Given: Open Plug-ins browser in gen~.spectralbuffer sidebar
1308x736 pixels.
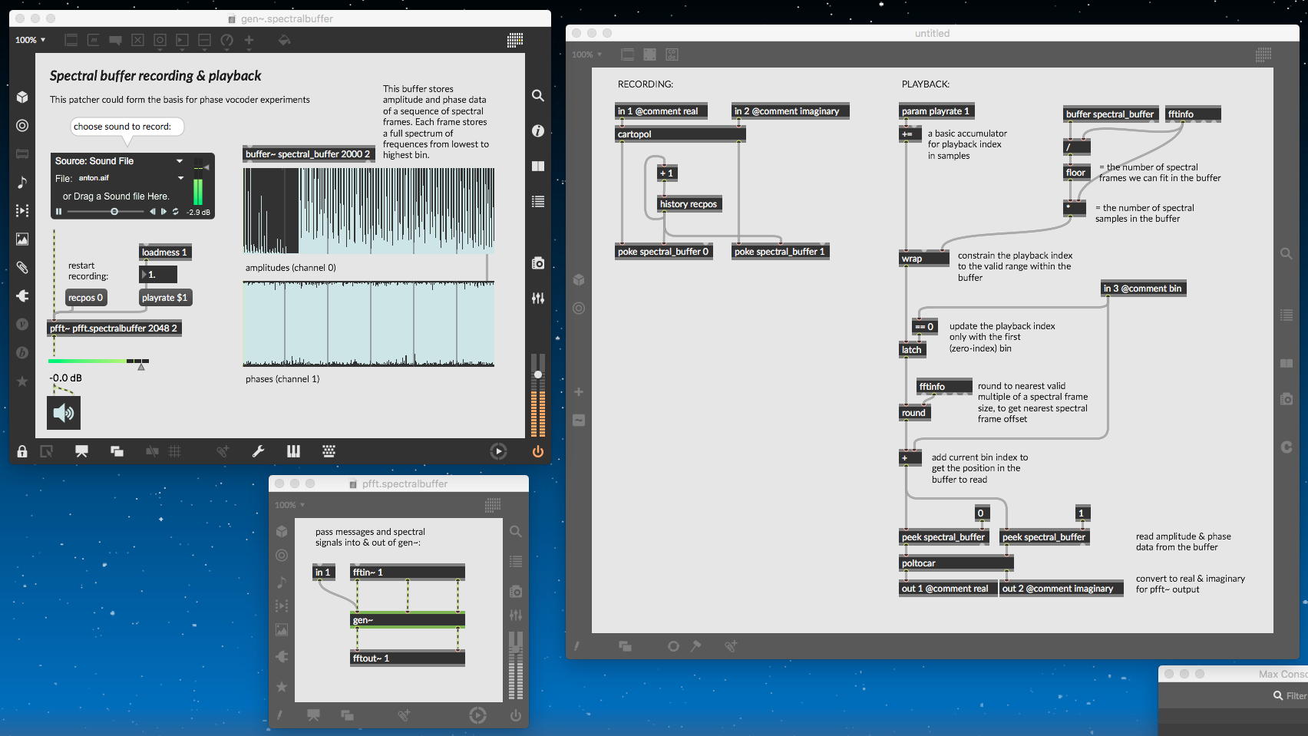Looking at the screenshot, I should (22, 295).
